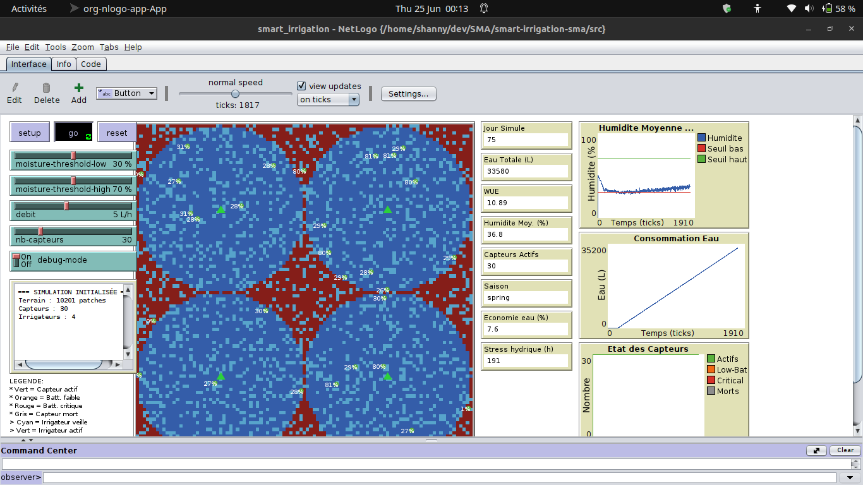Toggle the debug-mode On/Off switch

pos(16,260)
